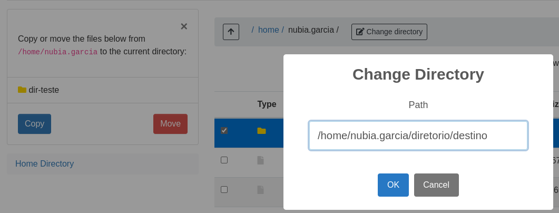Cancel the Change Directory dialog
Viewport: 559px width, 213px height.
[436, 185]
